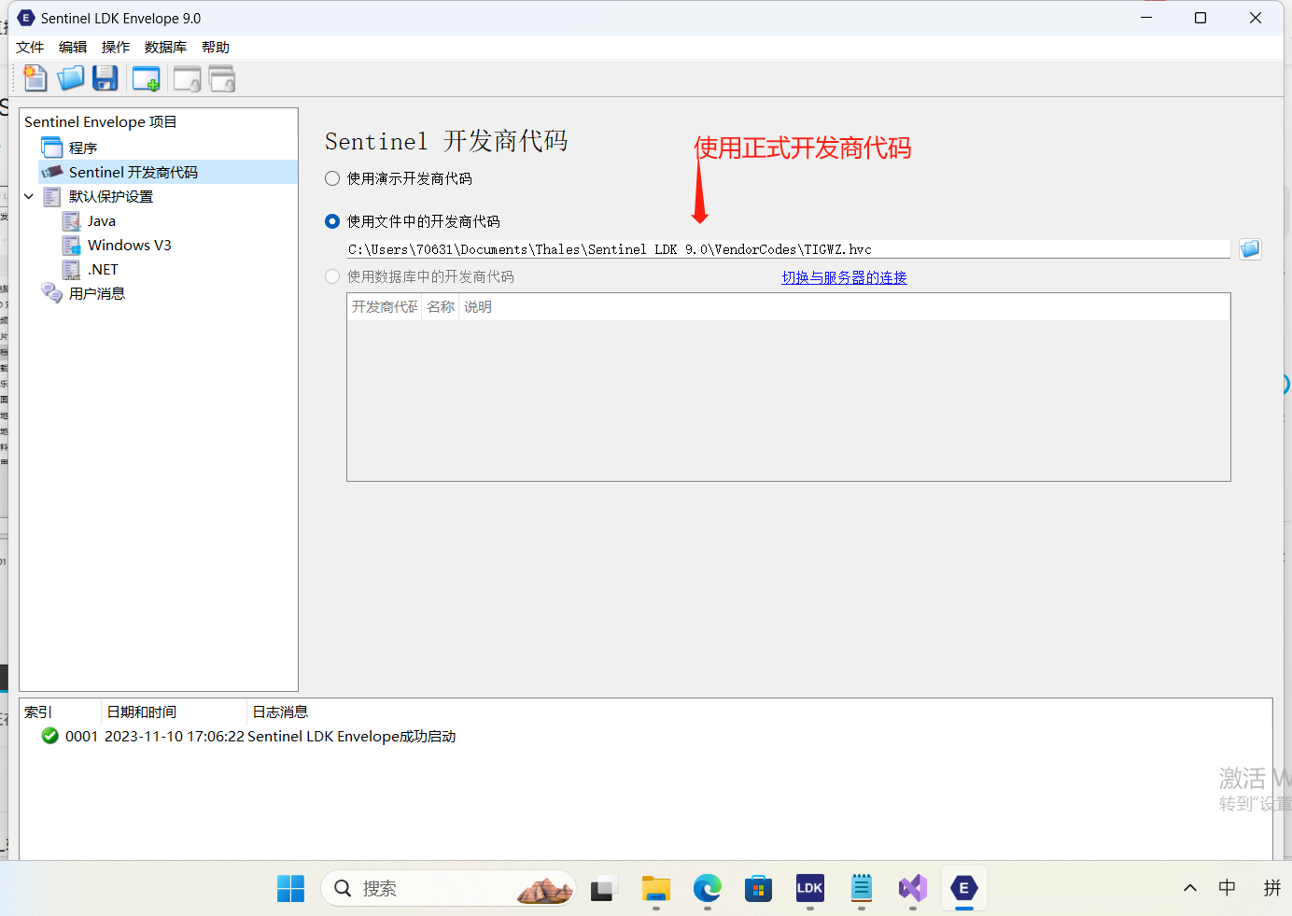Collapse the 默认保护设置 tree branch
Image resolution: width=1292 pixels, height=916 pixels.
29,196
